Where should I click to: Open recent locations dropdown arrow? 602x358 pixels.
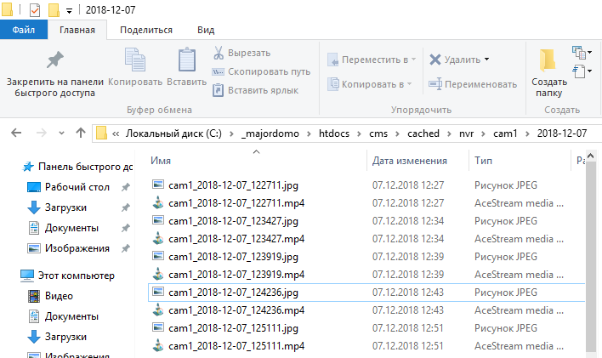[62, 133]
